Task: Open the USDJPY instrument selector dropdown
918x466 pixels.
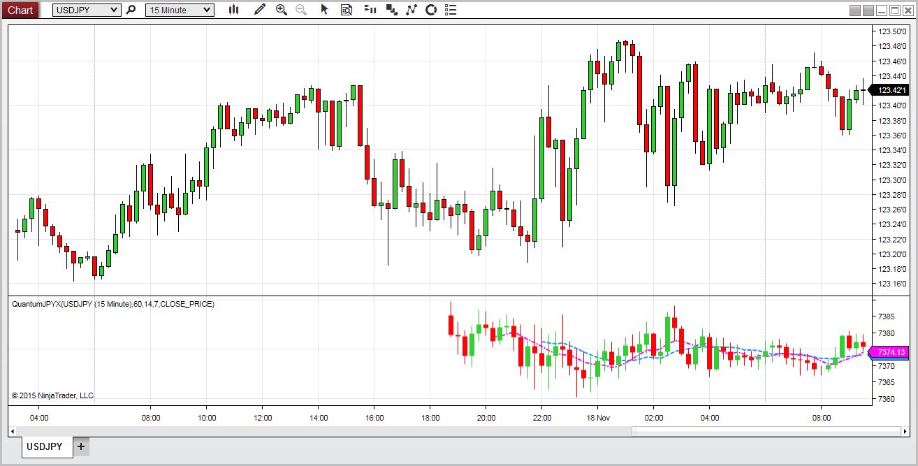Action: [x=87, y=10]
